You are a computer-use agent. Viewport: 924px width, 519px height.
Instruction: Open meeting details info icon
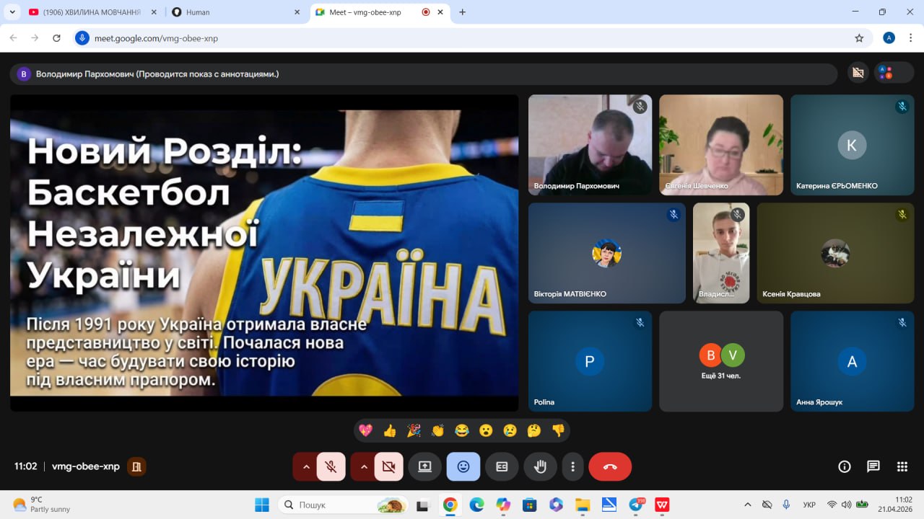point(844,467)
